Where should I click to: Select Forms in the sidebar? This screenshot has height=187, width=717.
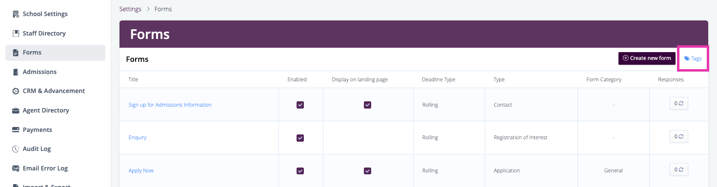pyautogui.click(x=55, y=53)
